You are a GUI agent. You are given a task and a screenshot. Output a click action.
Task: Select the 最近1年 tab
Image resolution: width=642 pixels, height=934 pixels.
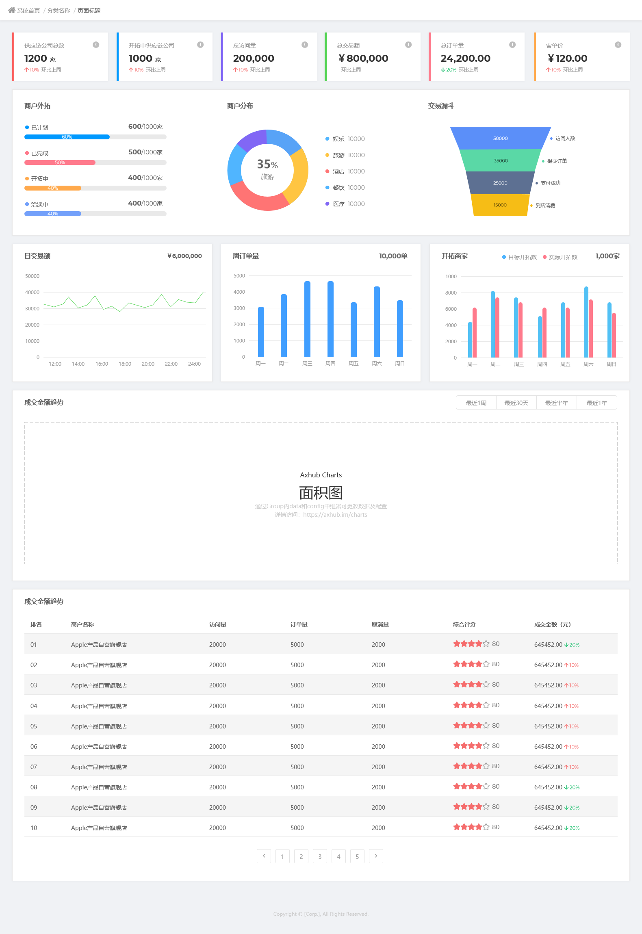coord(597,403)
